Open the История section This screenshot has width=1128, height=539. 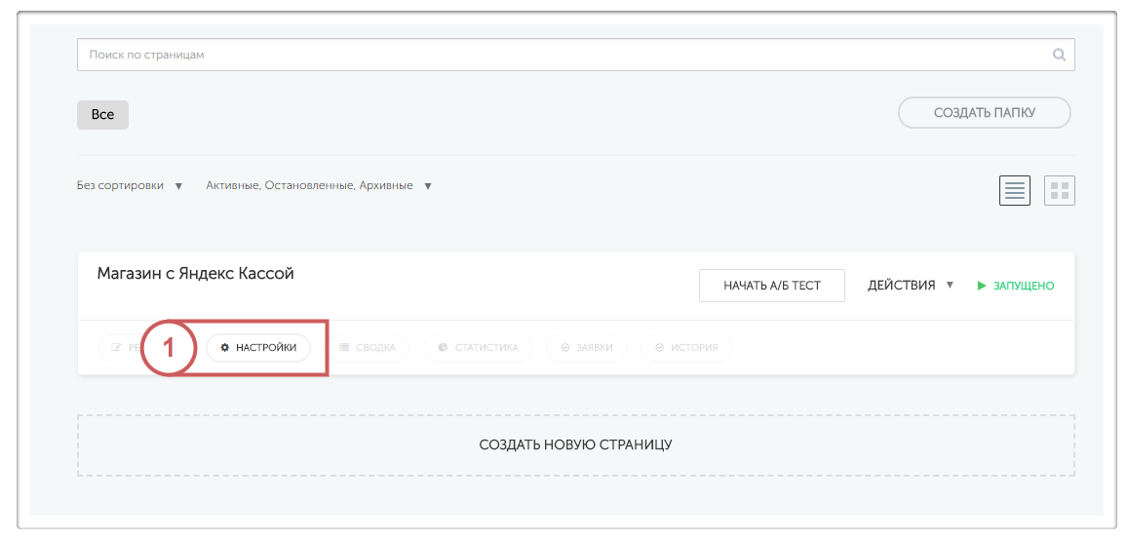[x=686, y=348]
